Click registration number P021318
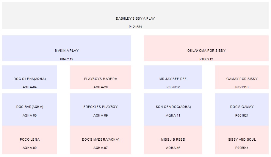 click(242, 87)
